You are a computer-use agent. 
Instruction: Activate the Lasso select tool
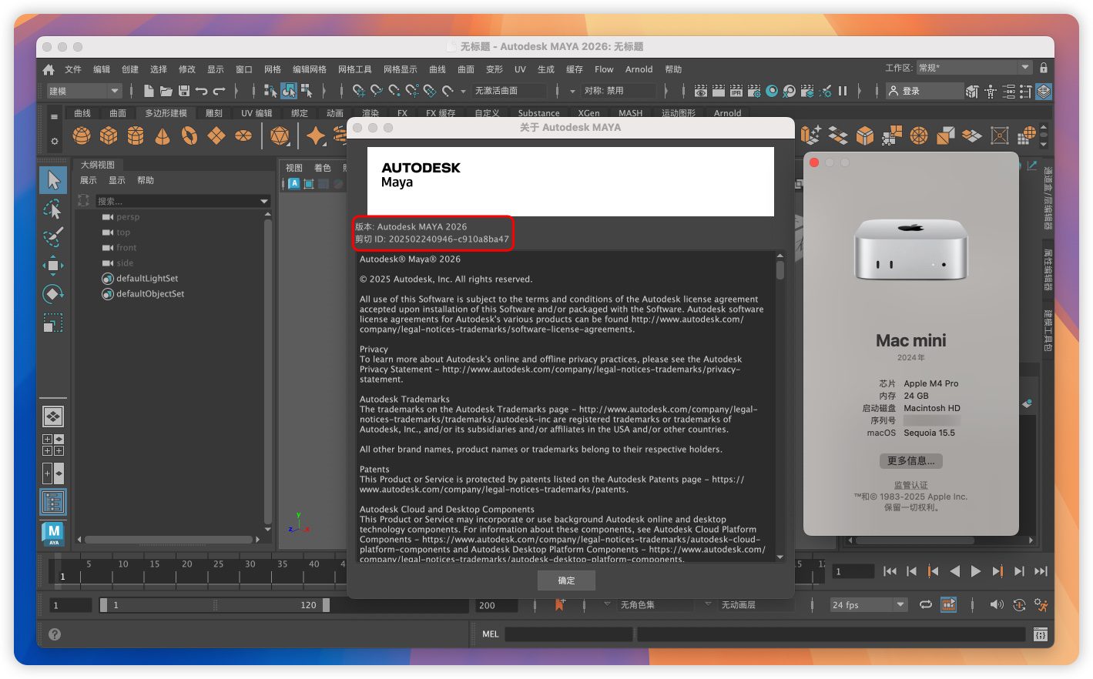(53, 209)
